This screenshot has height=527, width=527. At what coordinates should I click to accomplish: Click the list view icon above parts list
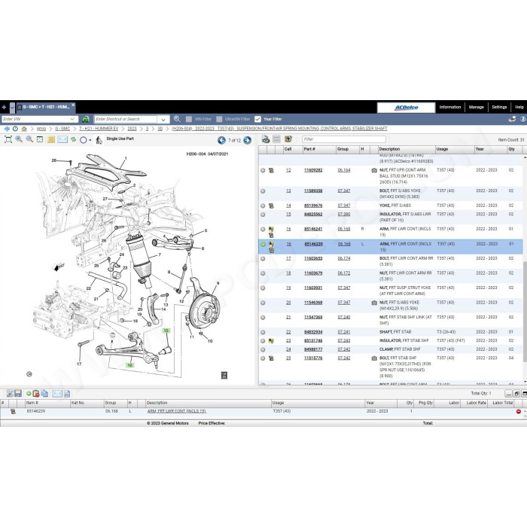tap(276, 139)
